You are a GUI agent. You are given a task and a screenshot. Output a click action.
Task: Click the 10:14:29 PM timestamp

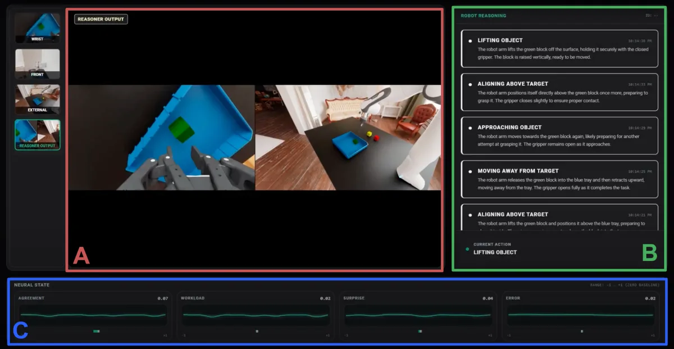pos(640,128)
